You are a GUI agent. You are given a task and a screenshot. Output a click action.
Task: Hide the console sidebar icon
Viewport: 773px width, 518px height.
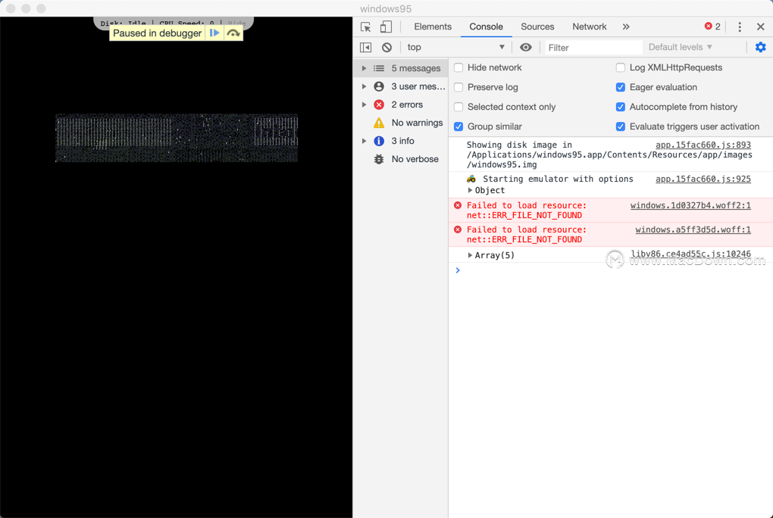pos(366,47)
